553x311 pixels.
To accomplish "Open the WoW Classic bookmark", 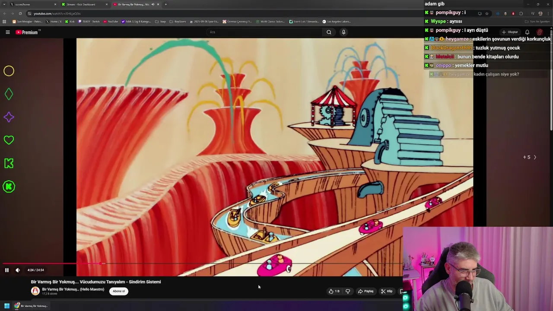I will click(270, 22).
